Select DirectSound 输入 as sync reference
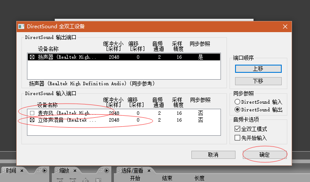Viewport: 310px width, 182px height. pyautogui.click(x=237, y=101)
